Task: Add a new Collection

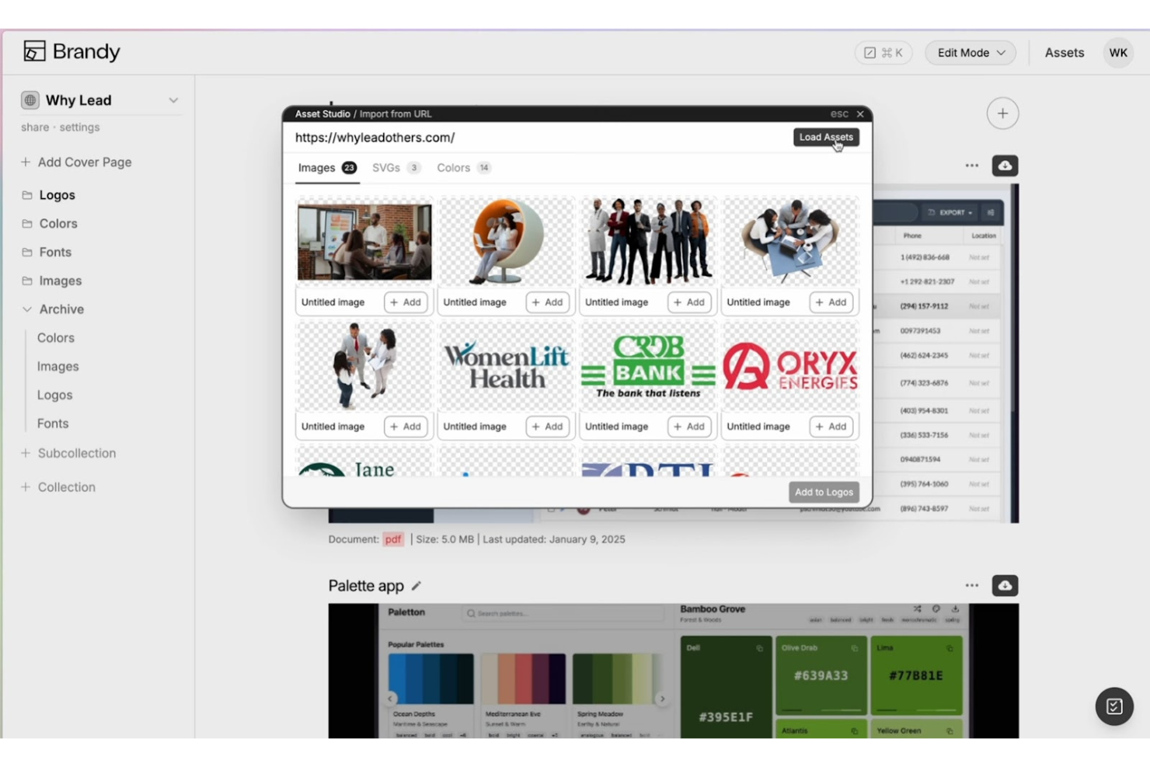Action: tap(58, 487)
